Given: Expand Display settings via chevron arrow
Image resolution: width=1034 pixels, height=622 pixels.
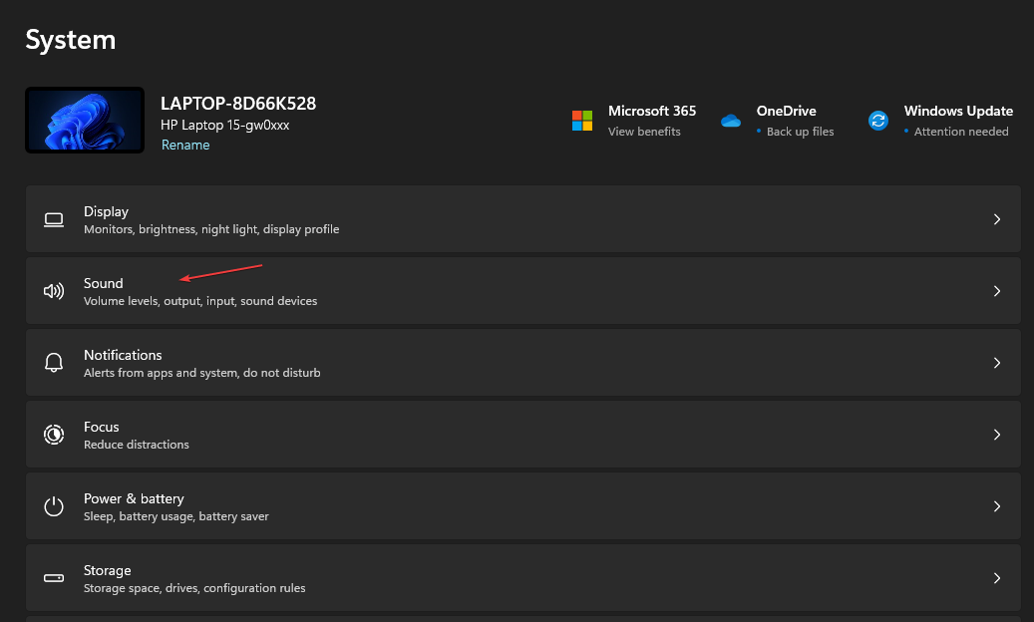Looking at the screenshot, I should click(996, 219).
